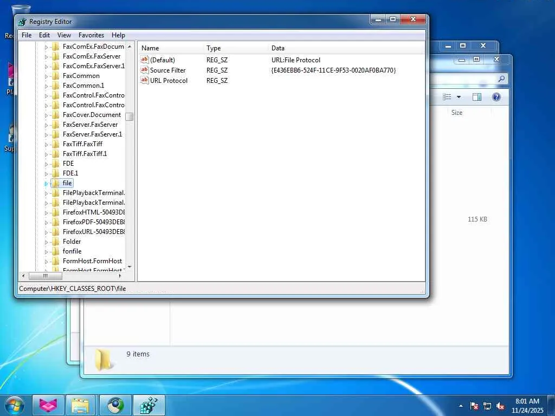Click the tree horizontal scroll right arrow
The width and height of the screenshot is (555, 416).
[x=120, y=276]
